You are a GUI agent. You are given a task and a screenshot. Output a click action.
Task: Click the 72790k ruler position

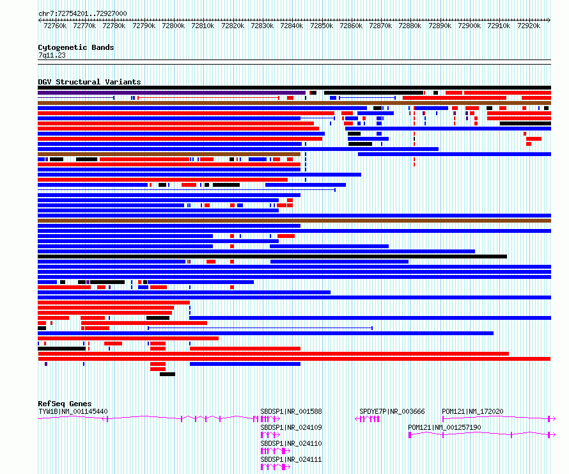[144, 26]
